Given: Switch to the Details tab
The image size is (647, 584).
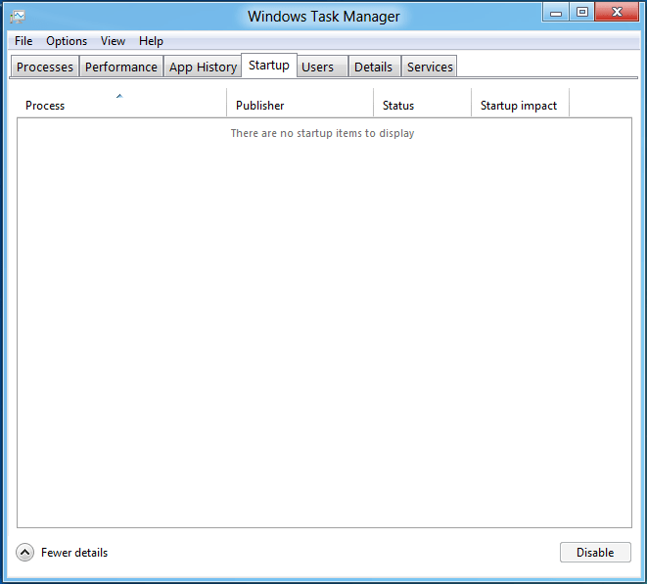Looking at the screenshot, I should point(375,67).
